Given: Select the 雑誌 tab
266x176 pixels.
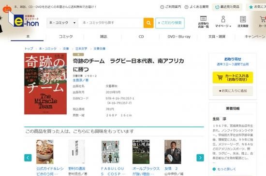Looking at the screenshot, I should 103,37.
